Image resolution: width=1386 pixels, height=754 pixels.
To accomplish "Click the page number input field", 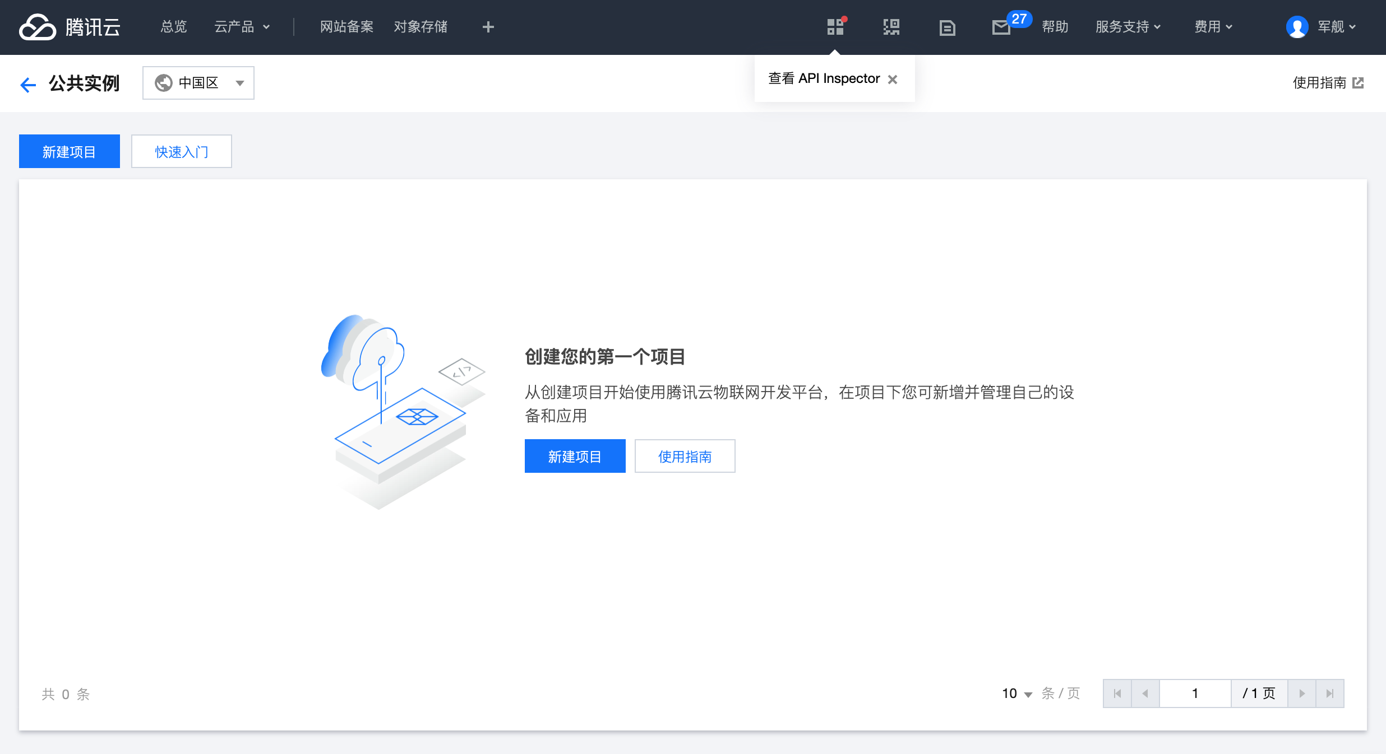I will pyautogui.click(x=1194, y=694).
